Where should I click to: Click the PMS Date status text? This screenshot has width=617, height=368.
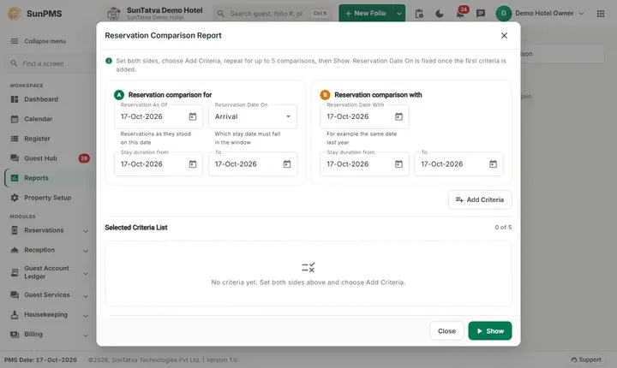pos(40,359)
